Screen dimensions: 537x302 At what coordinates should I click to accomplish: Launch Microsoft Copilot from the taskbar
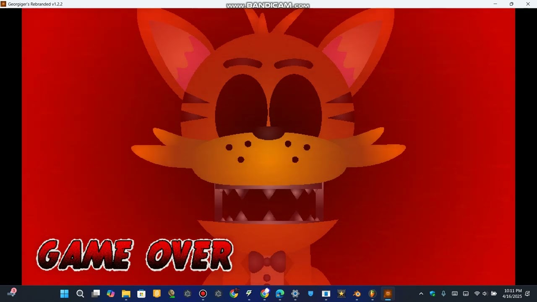[x=111, y=294]
